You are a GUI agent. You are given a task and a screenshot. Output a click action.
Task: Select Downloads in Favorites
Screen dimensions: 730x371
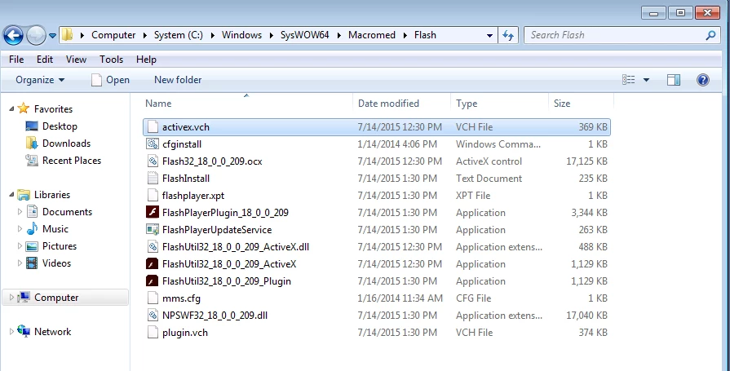coord(66,144)
